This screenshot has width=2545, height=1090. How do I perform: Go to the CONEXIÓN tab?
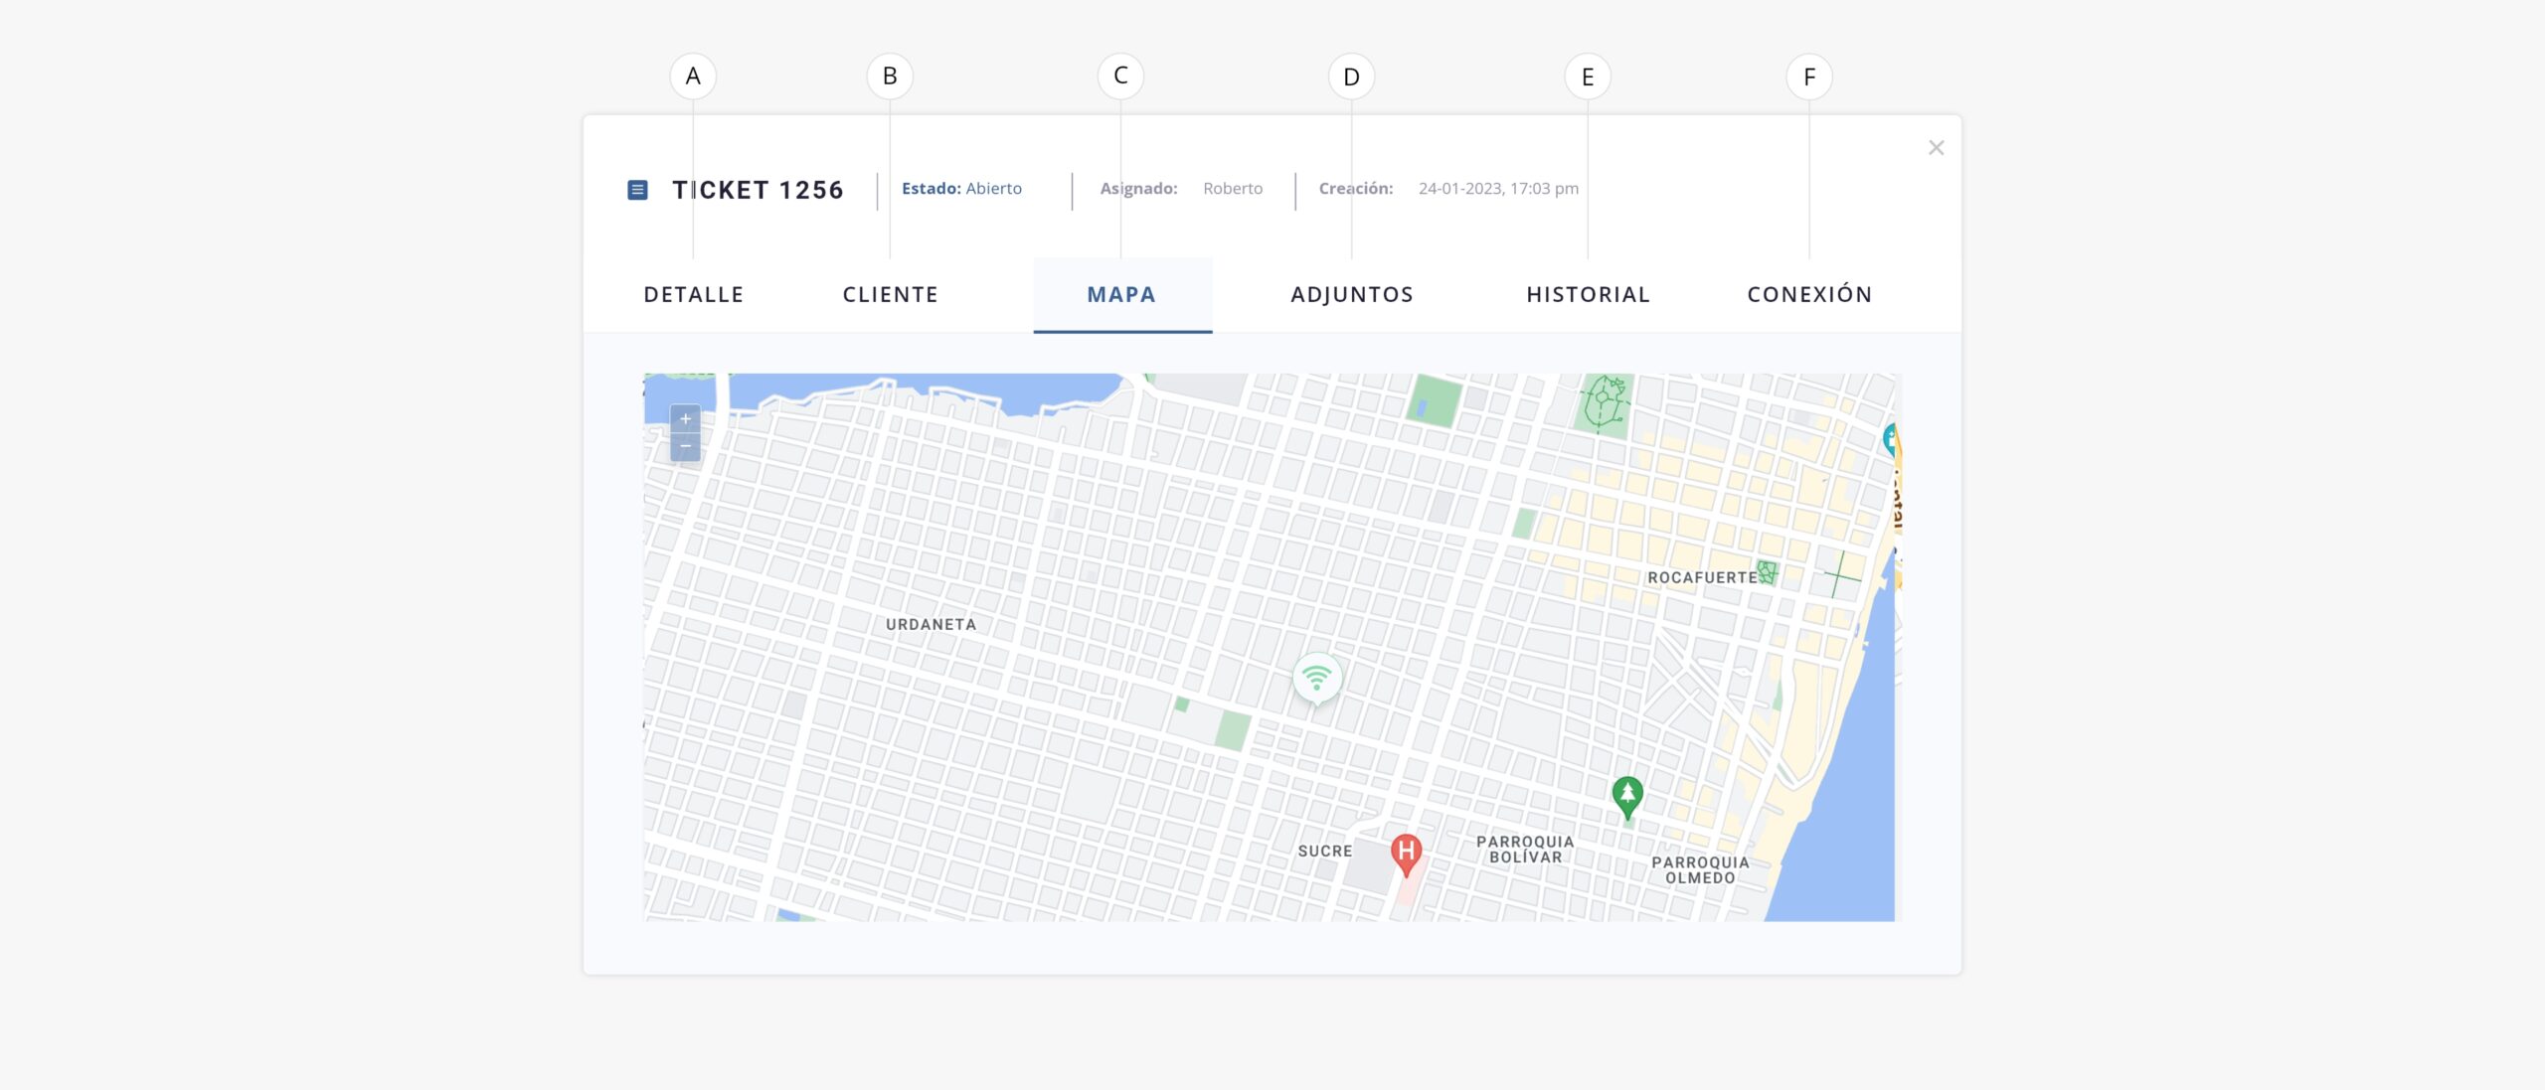(1809, 294)
